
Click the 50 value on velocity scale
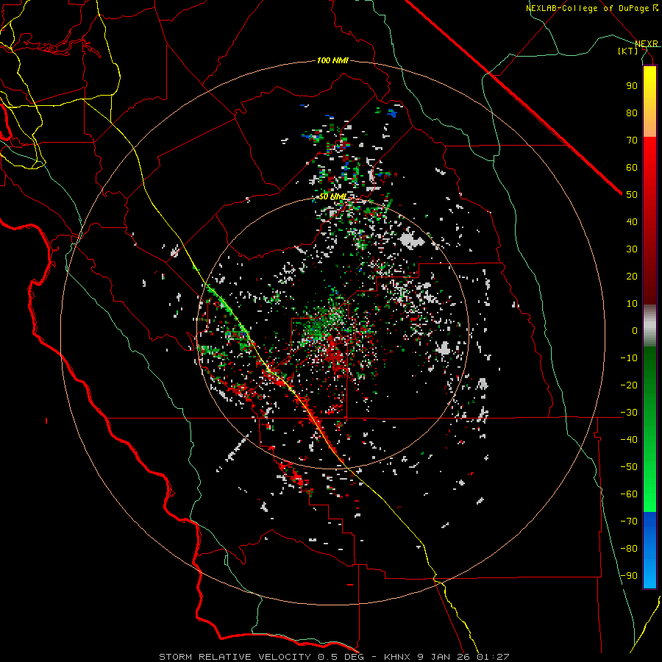632,195
